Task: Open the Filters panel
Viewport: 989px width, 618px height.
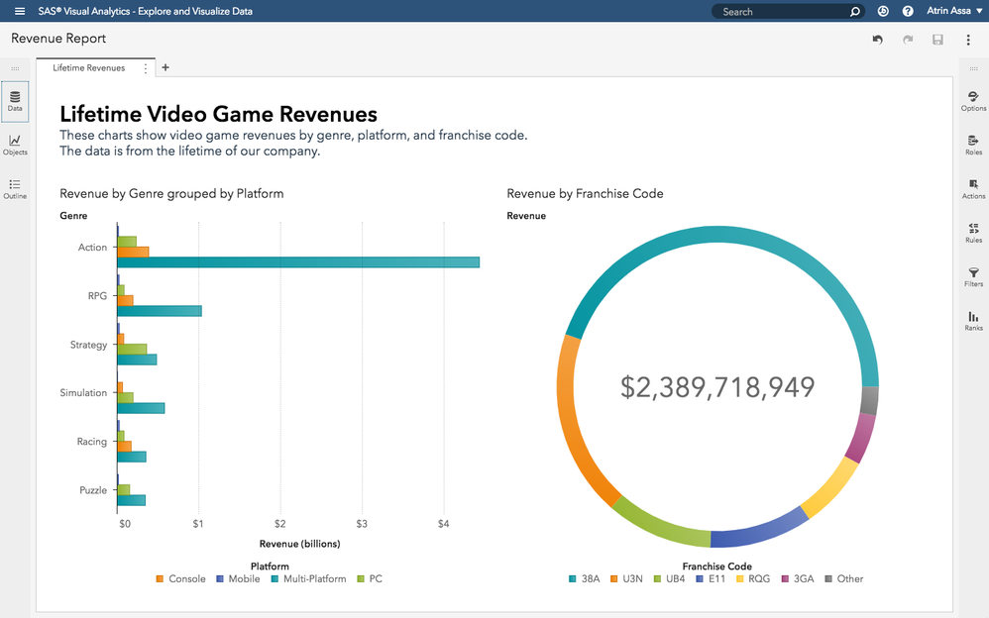Action: pyautogui.click(x=973, y=276)
